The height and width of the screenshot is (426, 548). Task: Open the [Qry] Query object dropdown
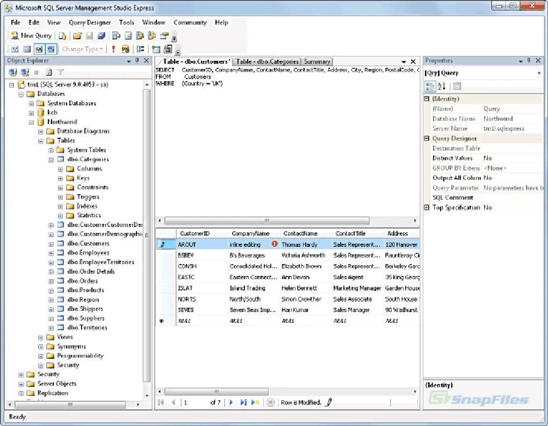tap(539, 73)
